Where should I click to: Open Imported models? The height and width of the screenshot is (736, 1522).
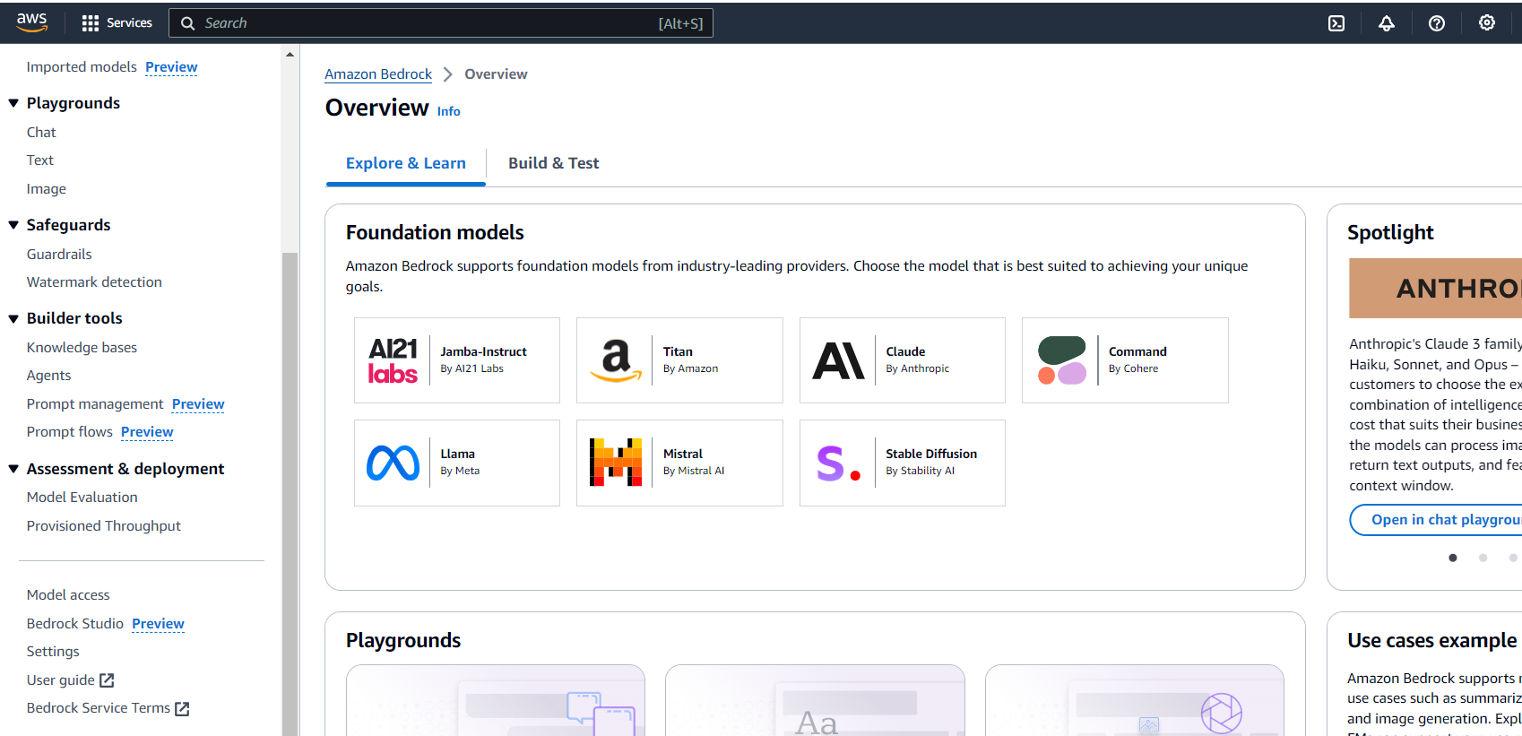(x=82, y=67)
